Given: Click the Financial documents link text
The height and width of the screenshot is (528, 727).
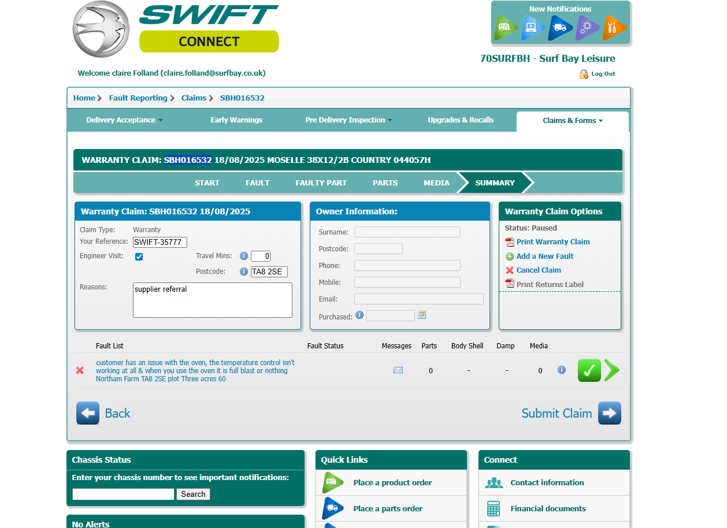Looking at the screenshot, I should pos(548,508).
